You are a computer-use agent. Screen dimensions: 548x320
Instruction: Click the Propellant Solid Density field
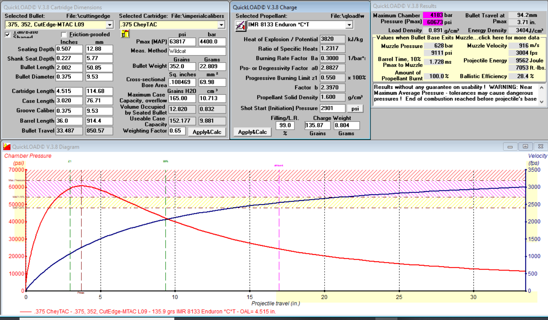coord(332,97)
